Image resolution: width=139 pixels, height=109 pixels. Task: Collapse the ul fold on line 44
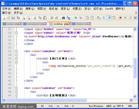[16, 92]
